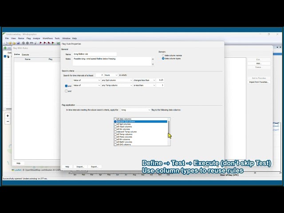This screenshot has height=213, width=284.
Task: Open the 'changes less than' dropdown
Action: point(144,80)
